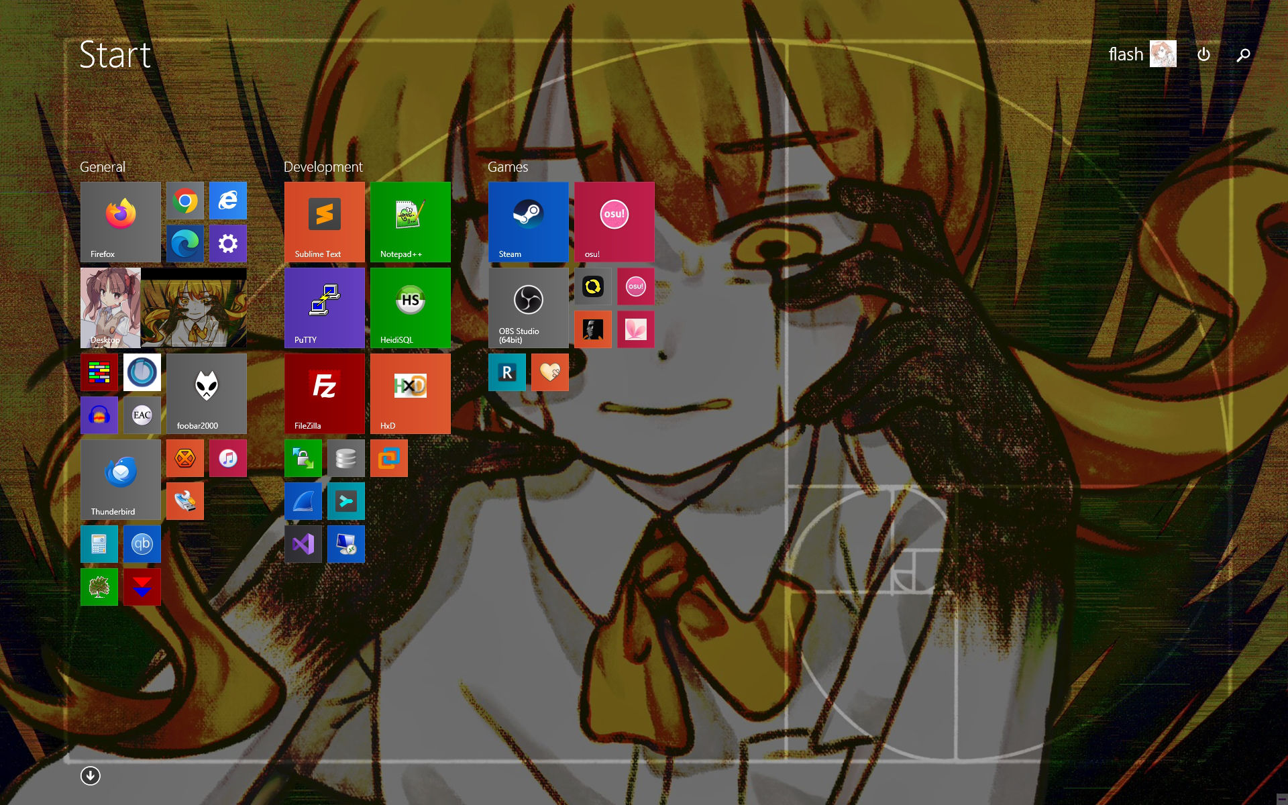Viewport: 1288px width, 805px height.
Task: Launch the Half-Life face icon tile
Action: tap(593, 329)
